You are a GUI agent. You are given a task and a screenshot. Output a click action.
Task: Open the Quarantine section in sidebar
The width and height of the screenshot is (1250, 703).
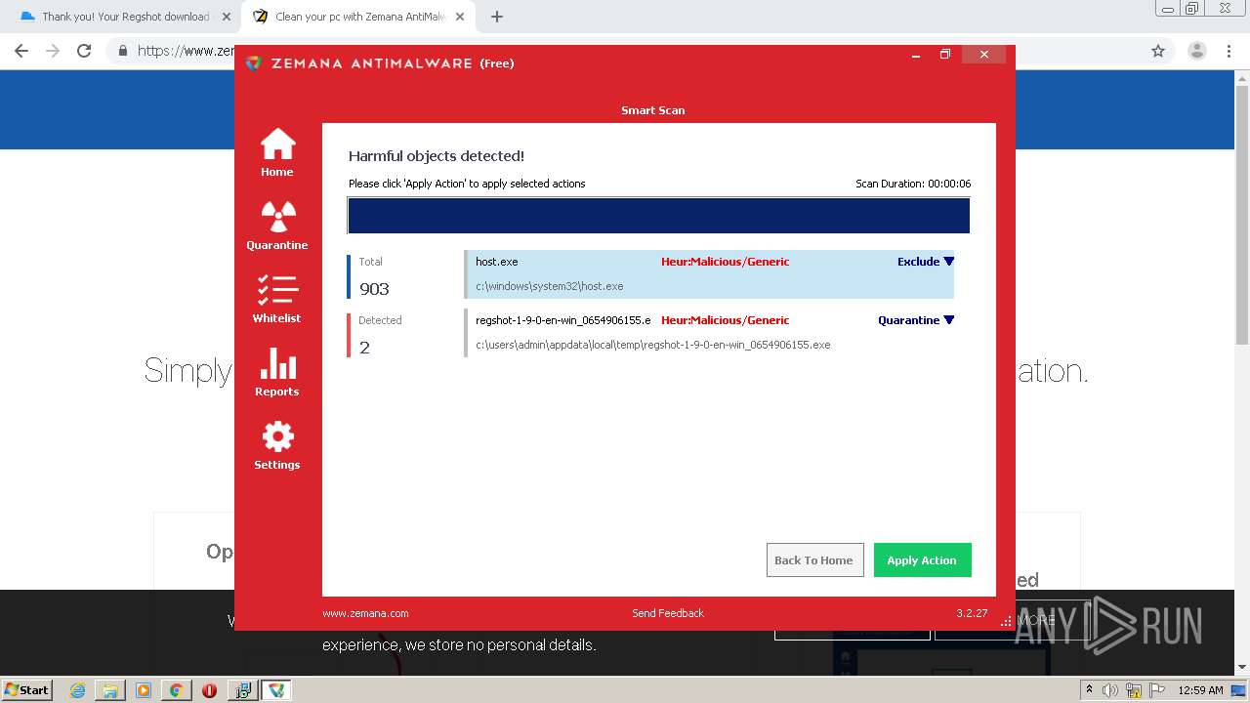[x=277, y=226]
